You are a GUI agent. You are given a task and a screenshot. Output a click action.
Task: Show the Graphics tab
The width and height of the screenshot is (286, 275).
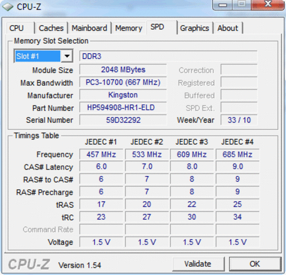(x=194, y=28)
